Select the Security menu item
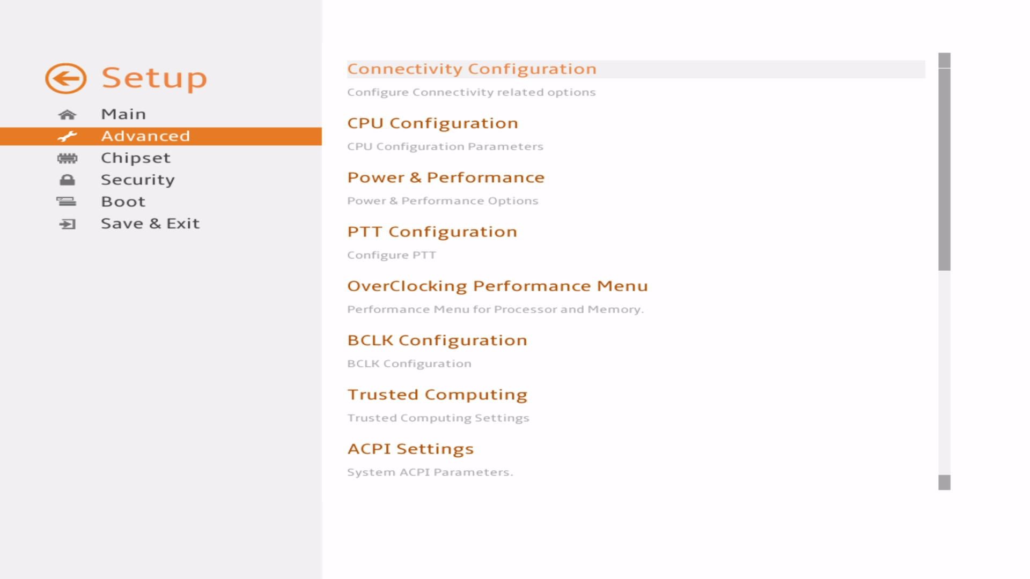Viewport: 1030px width, 579px height. click(137, 180)
